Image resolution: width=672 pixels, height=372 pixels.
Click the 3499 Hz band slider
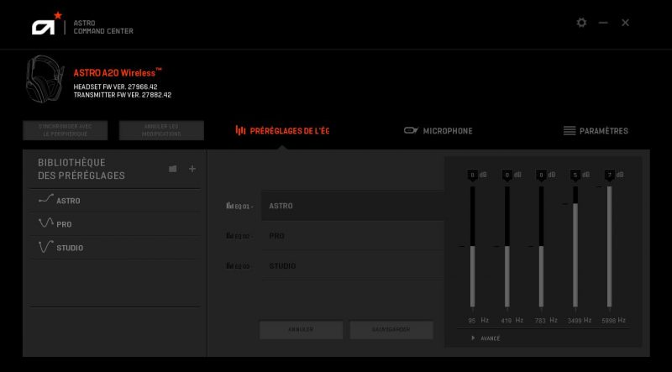[575, 246]
